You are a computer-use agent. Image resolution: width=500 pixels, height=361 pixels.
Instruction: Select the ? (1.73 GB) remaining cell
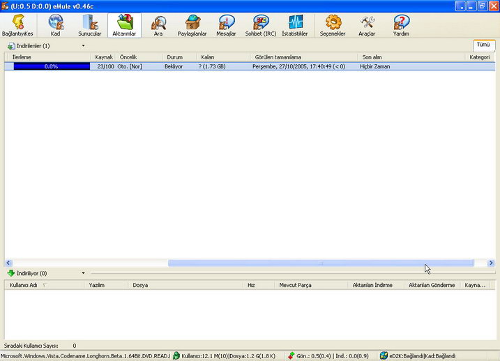(x=212, y=66)
